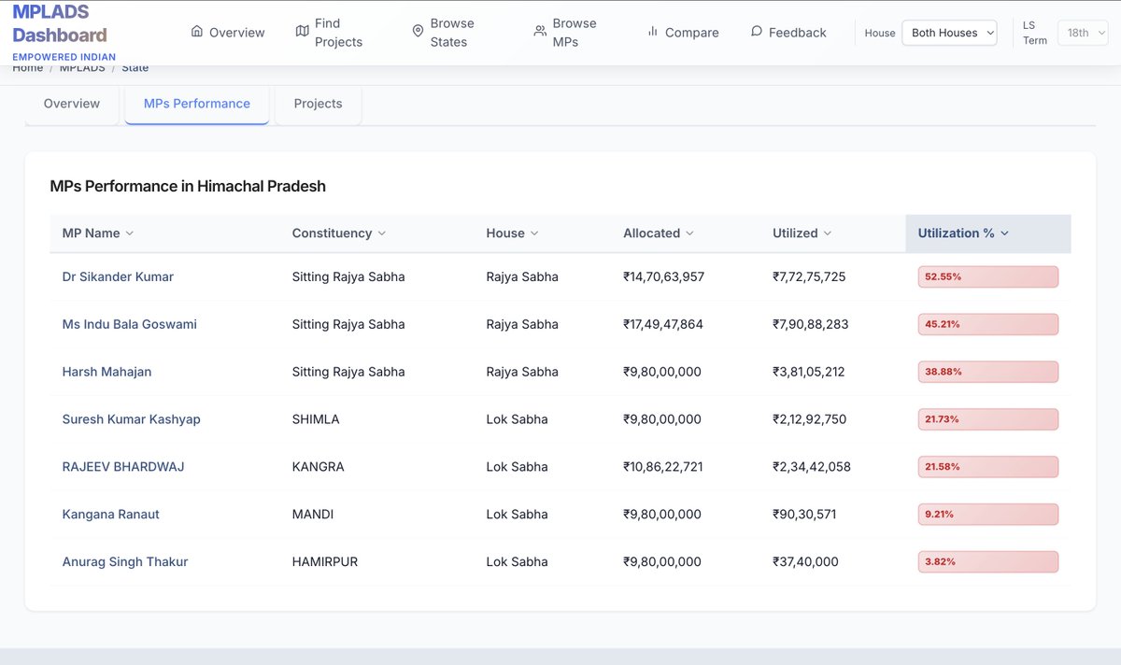Click the SHIMLA constituency cell
The height and width of the screenshot is (665, 1121).
pos(316,419)
